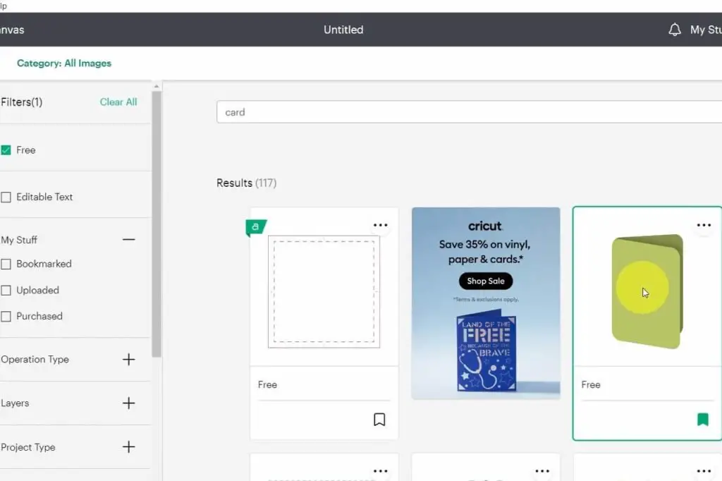Click the filter panel scrollbar thumb
This screenshot has height=481, width=722.
(157, 224)
